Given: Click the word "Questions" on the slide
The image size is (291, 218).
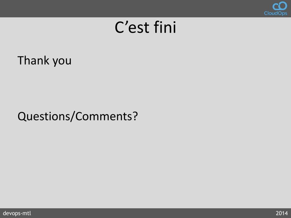Looking at the screenshot, I should pyautogui.click(x=43, y=116).
